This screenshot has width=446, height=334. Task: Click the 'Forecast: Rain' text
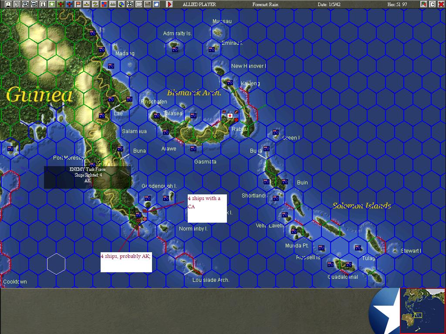[265, 4]
